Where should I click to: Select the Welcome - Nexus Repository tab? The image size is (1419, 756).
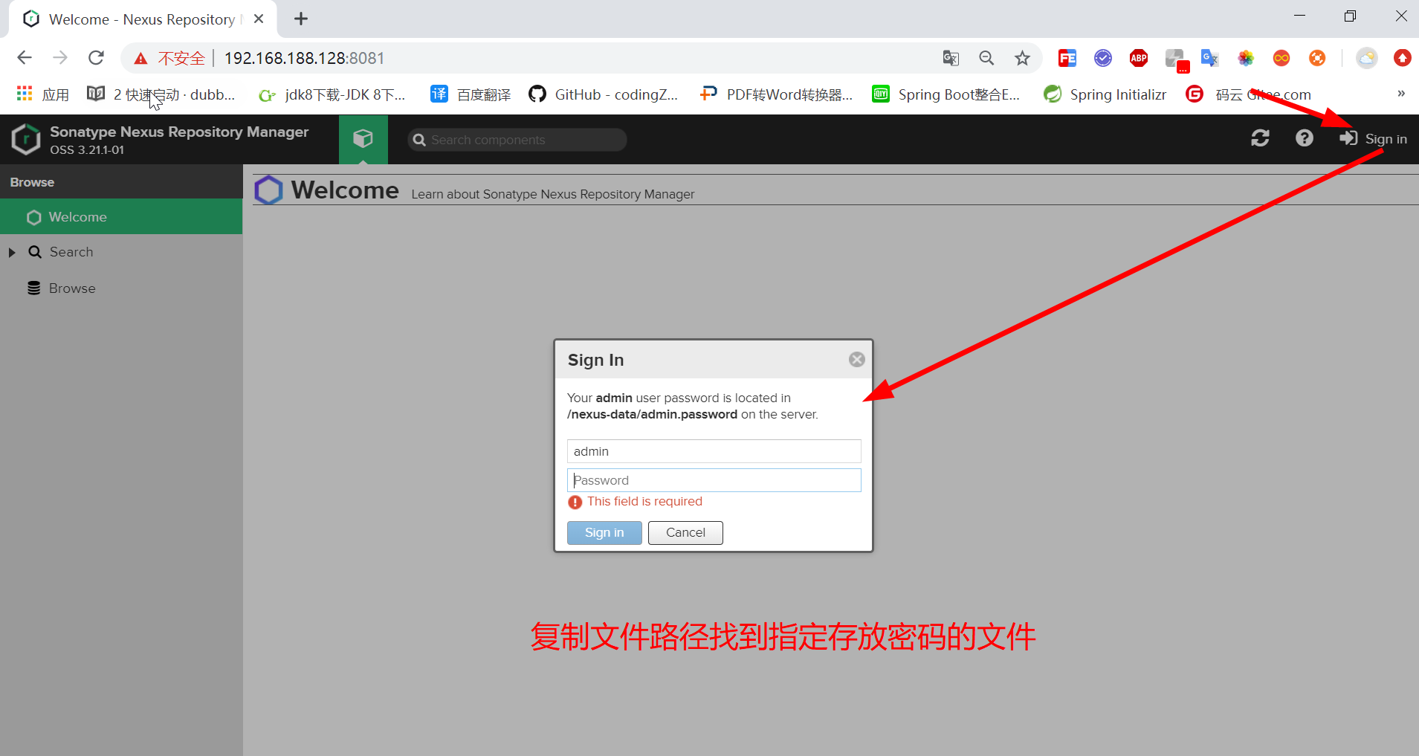143,19
